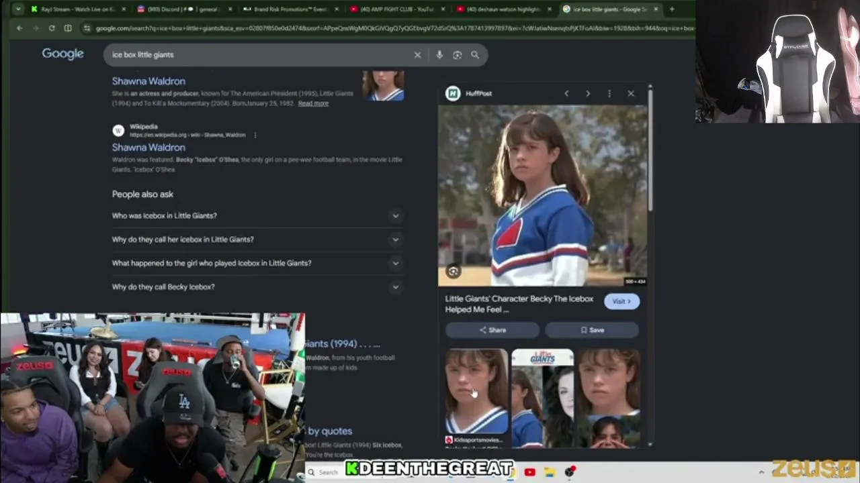The width and height of the screenshot is (860, 483).
Task: Open YouTube icon in Windows taskbar
Action: [x=529, y=472]
